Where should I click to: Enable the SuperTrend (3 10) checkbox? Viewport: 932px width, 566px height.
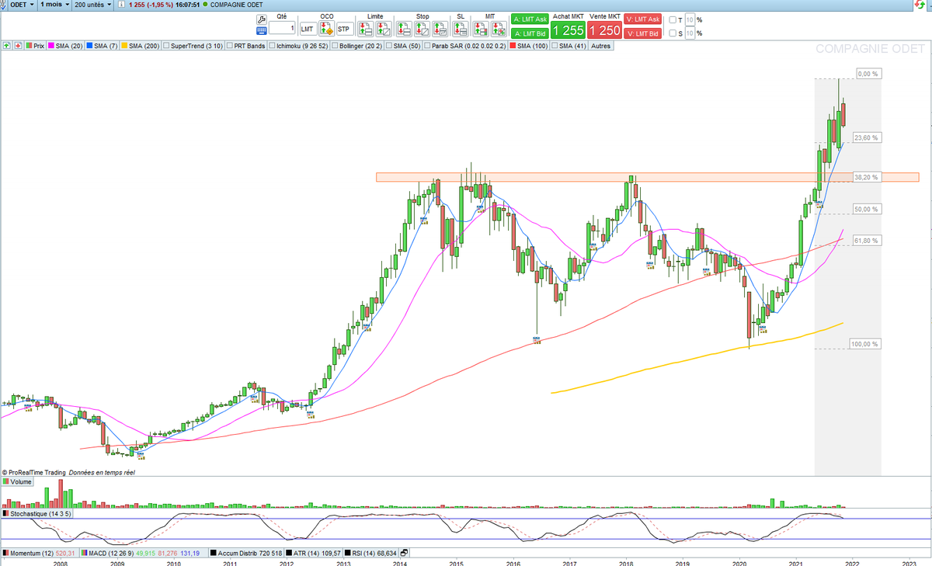tap(166, 46)
